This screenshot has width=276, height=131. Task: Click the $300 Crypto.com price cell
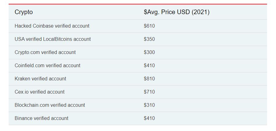coord(149,52)
